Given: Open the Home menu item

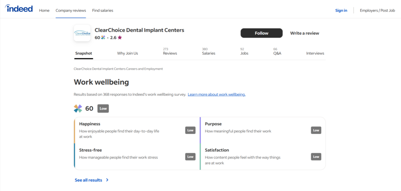Looking at the screenshot, I should coord(44,11).
